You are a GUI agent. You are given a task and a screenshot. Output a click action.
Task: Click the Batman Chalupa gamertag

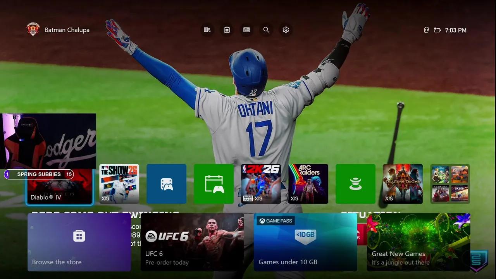pos(67,30)
